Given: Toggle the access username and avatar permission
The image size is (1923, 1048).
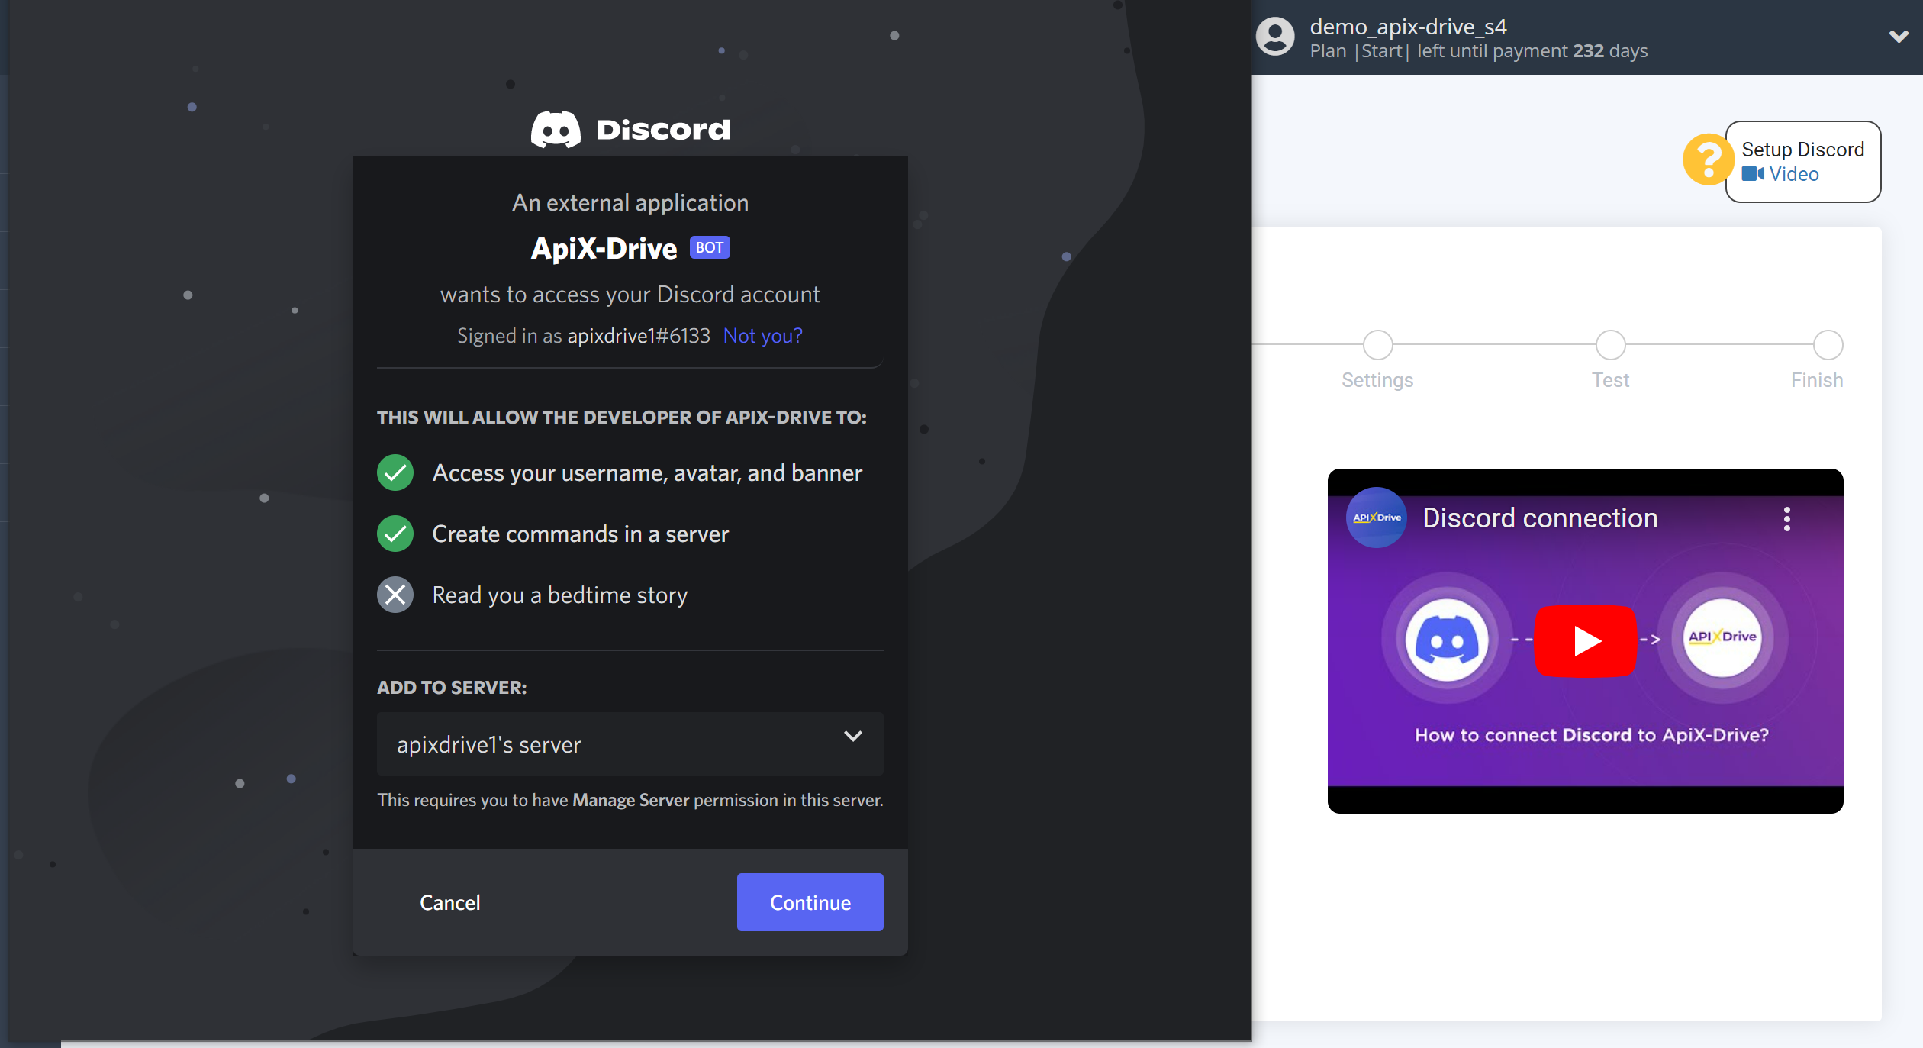Looking at the screenshot, I should point(395,471).
